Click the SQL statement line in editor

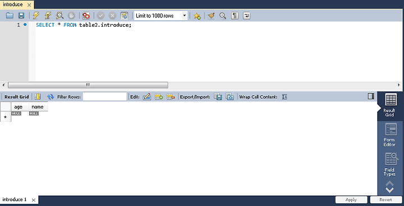84,25
